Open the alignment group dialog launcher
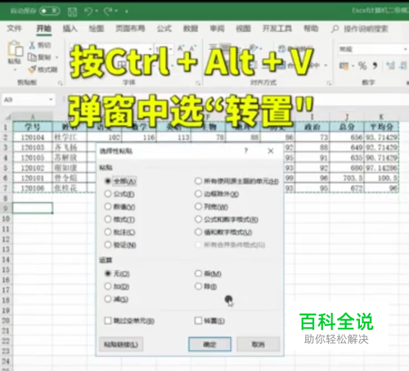This screenshot has width=409, height=371. point(329,83)
